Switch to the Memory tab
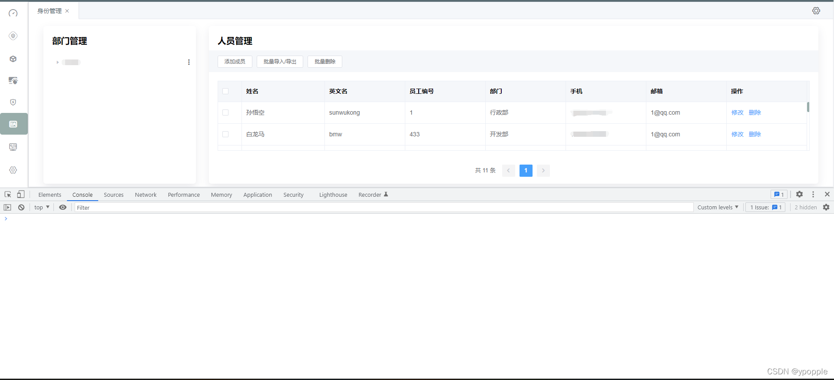Viewport: 834px width, 380px height. point(222,195)
